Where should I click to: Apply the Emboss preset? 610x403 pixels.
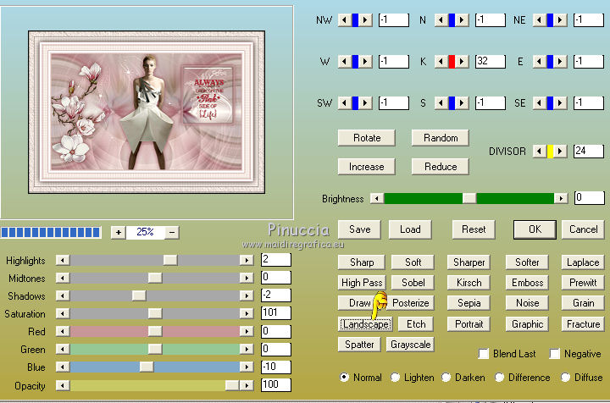[527, 283]
